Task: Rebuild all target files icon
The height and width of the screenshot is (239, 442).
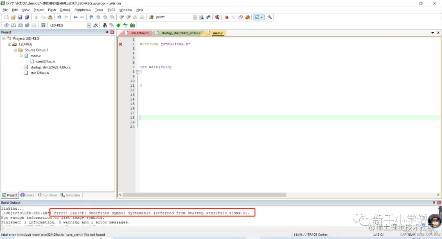Action: click(x=20, y=25)
